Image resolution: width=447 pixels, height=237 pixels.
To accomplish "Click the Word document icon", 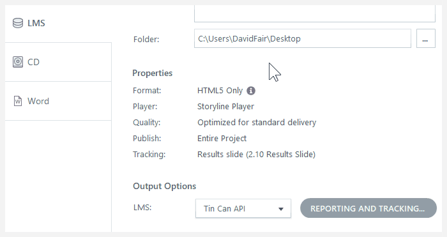I will [18, 101].
